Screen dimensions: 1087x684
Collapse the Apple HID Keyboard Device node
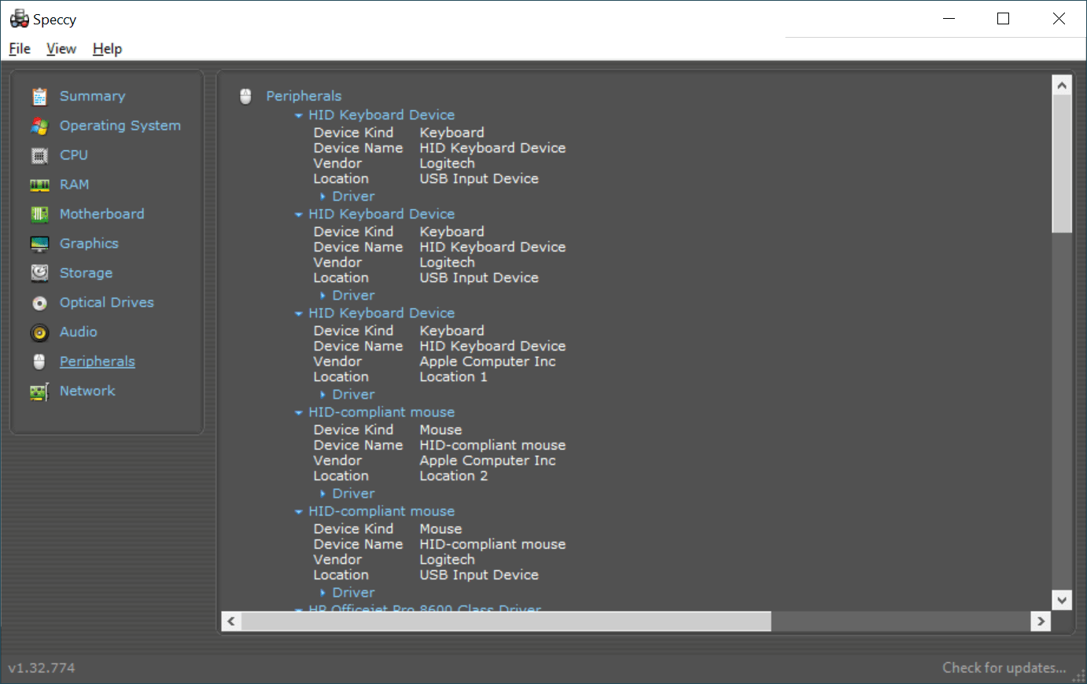[x=298, y=314]
